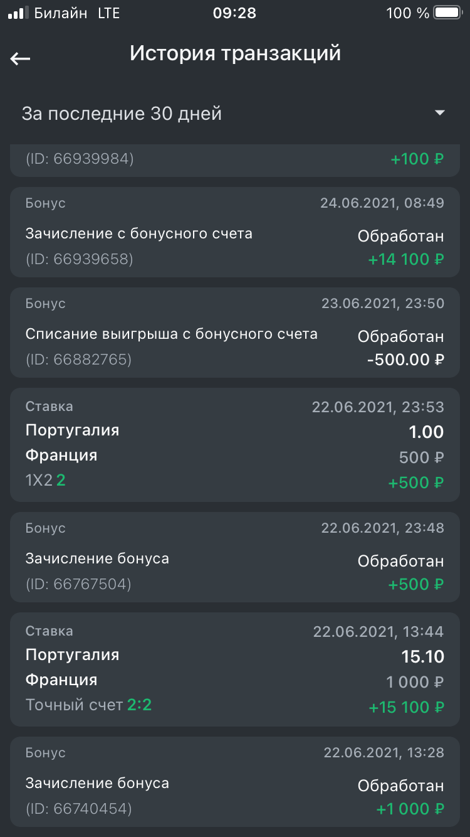The height and width of the screenshot is (837, 470).
Task: Open the Португалия–Франция 1X2 bet
Action: (x=235, y=444)
